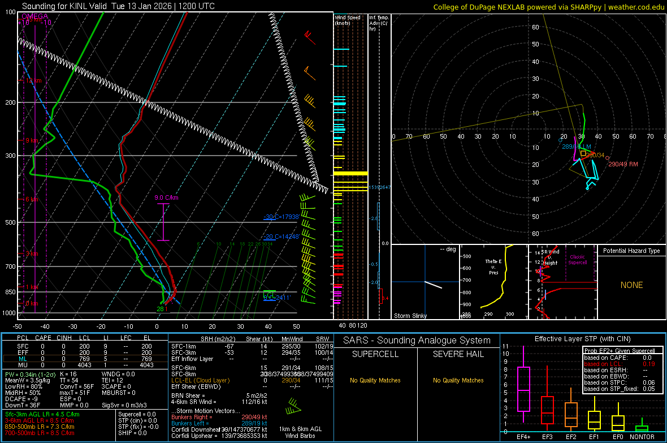Click the 'SFC-1km' SRH row label
The height and width of the screenshot is (443, 667).
tap(183, 346)
